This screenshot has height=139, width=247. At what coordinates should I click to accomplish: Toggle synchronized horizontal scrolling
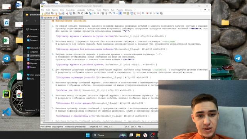106,13
